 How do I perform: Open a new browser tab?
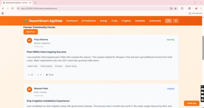(35, 3)
